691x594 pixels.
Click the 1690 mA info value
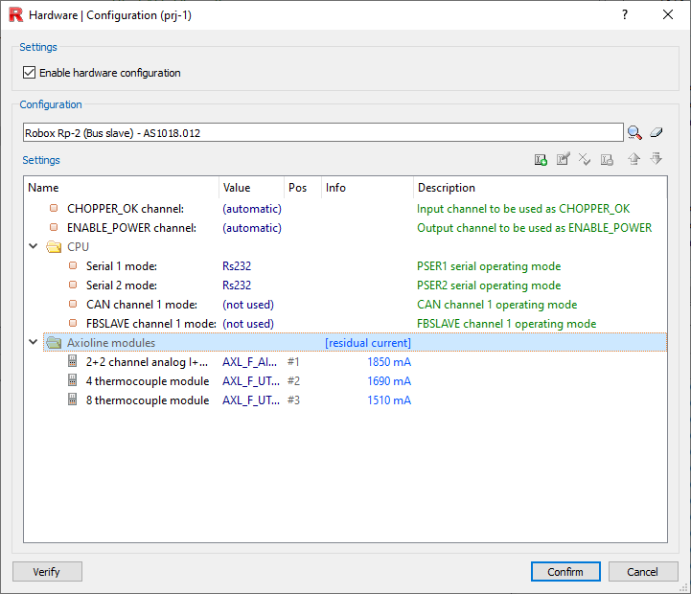pos(389,380)
